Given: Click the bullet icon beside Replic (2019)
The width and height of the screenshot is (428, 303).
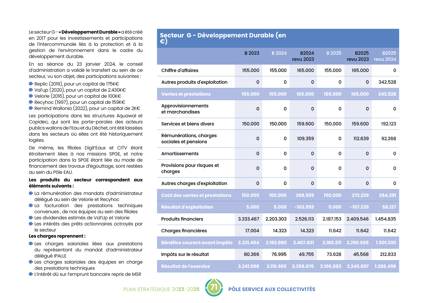Looking at the screenshot, I should point(31,84).
